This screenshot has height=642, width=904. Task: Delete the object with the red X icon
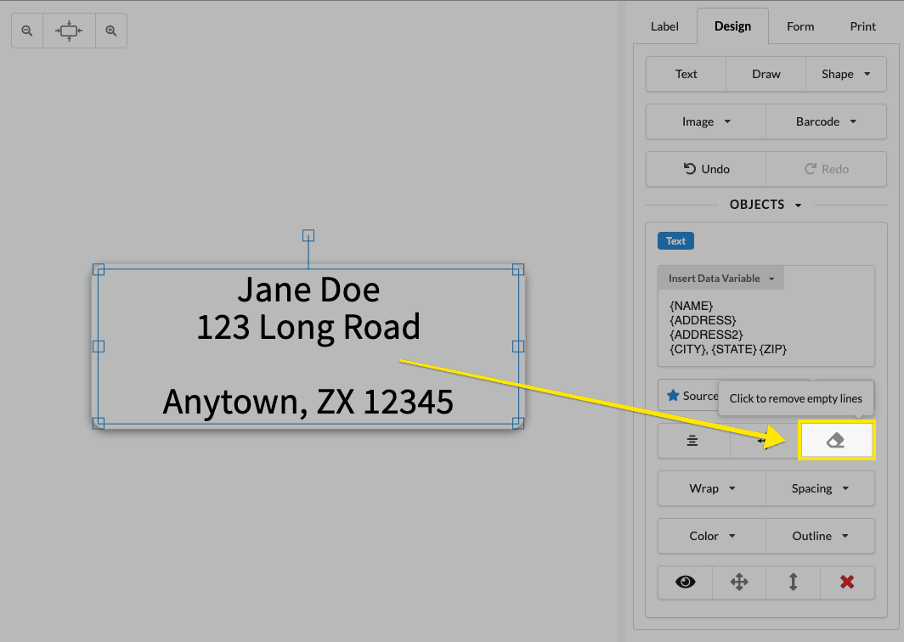click(846, 582)
